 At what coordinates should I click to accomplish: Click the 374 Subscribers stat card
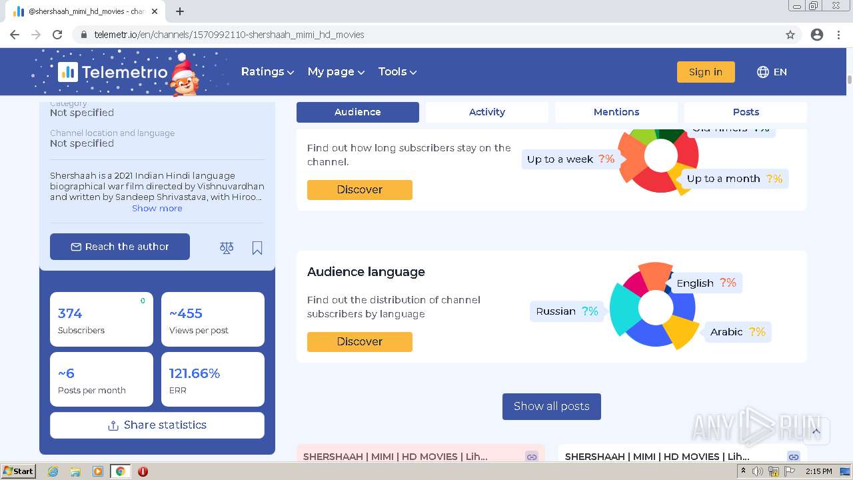click(x=101, y=319)
